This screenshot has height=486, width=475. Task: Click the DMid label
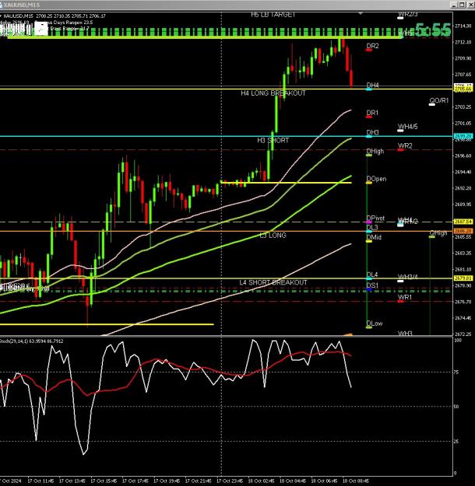tap(374, 237)
